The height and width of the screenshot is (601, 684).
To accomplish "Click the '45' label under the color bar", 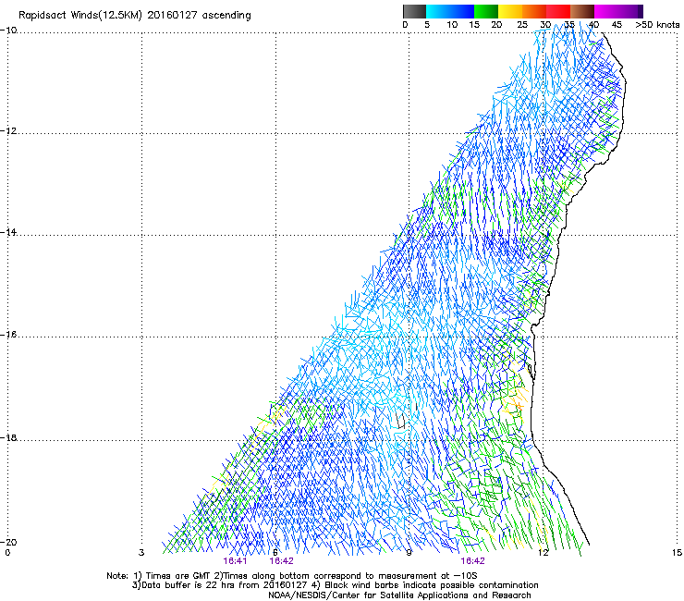I will (617, 25).
